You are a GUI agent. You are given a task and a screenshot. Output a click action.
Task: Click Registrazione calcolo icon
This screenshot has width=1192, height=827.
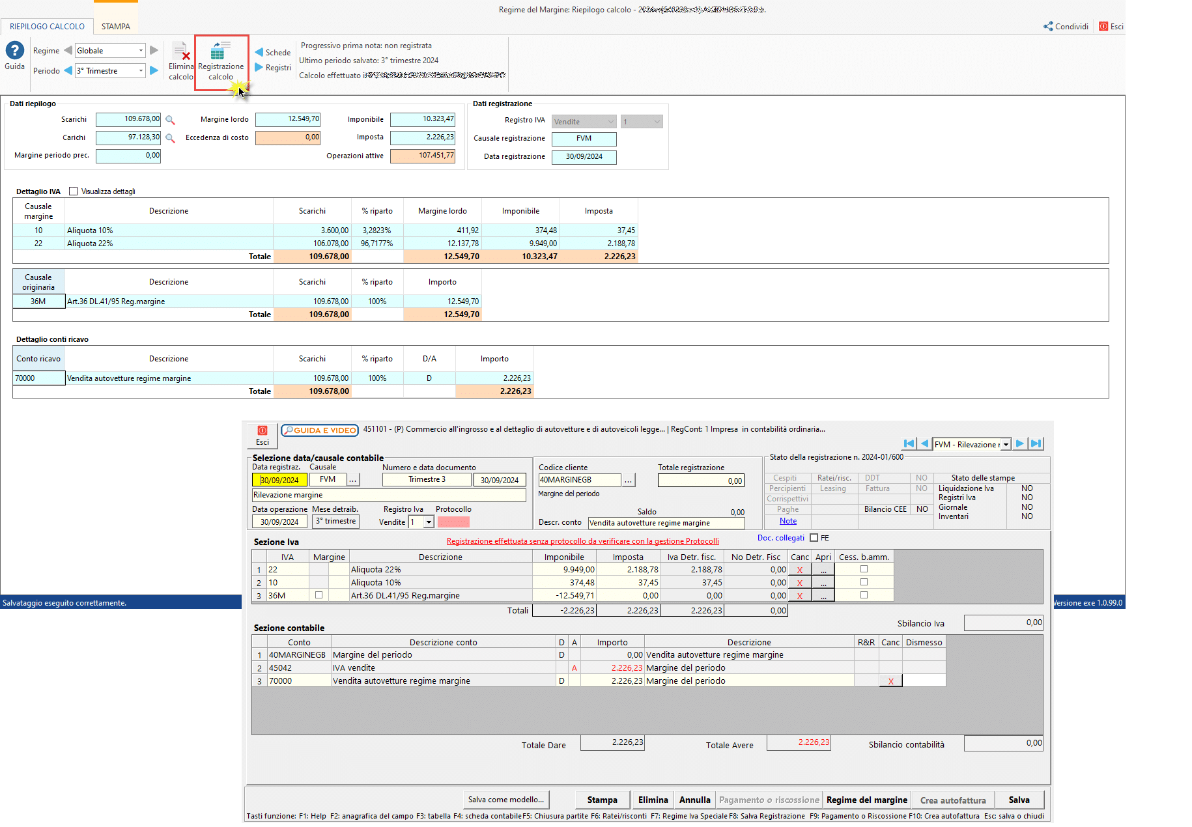pyautogui.click(x=221, y=61)
